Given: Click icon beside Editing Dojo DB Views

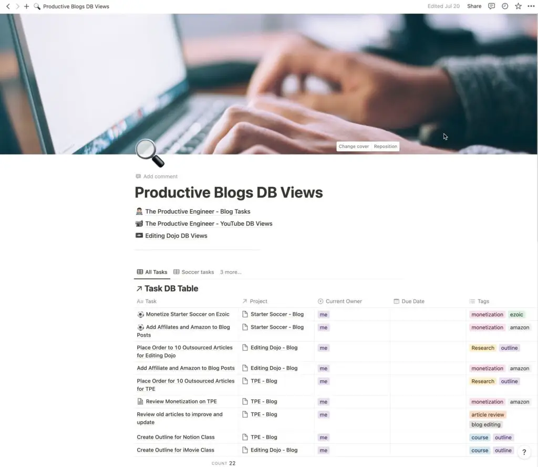Looking at the screenshot, I should pos(139,236).
